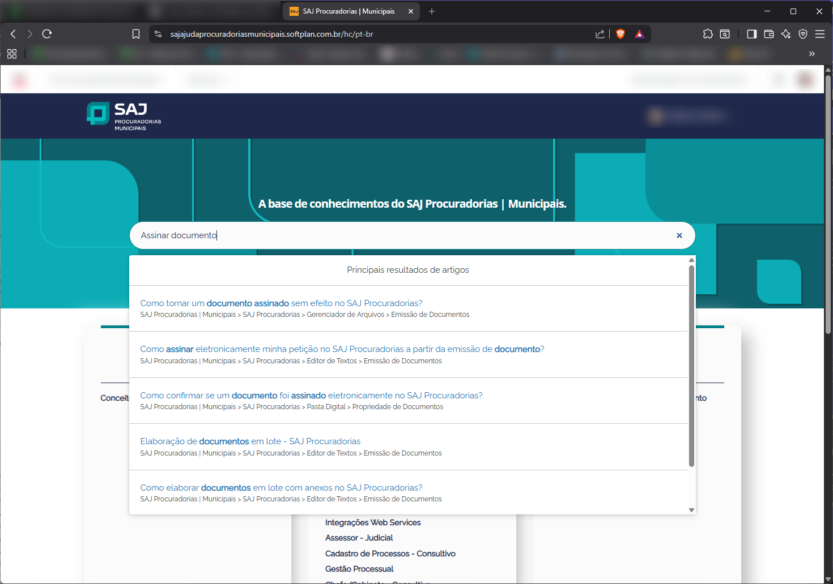833x584 pixels.
Task: Click the share page icon
Action: (x=600, y=34)
